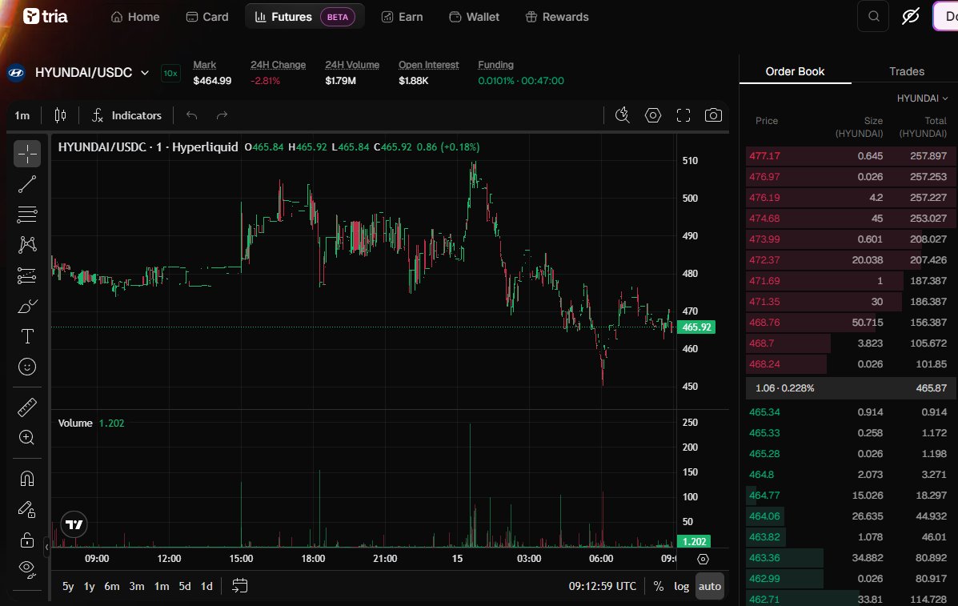Image resolution: width=958 pixels, height=606 pixels.
Task: Click the 465.92 current price label
Action: pos(696,327)
